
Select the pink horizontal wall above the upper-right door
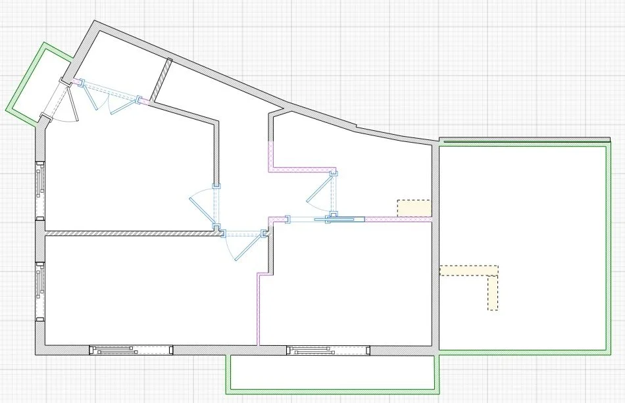(x=302, y=170)
